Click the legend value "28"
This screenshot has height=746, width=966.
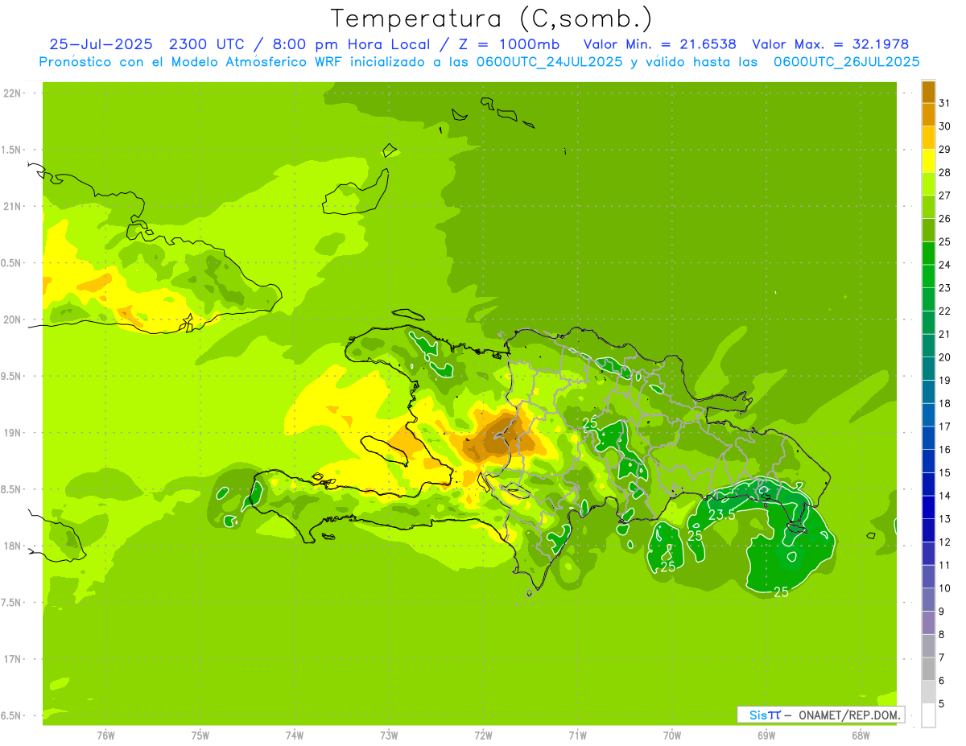[945, 172]
